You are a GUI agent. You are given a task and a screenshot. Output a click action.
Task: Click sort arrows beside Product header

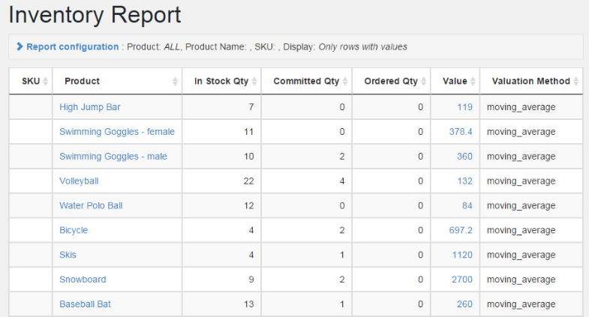point(176,81)
